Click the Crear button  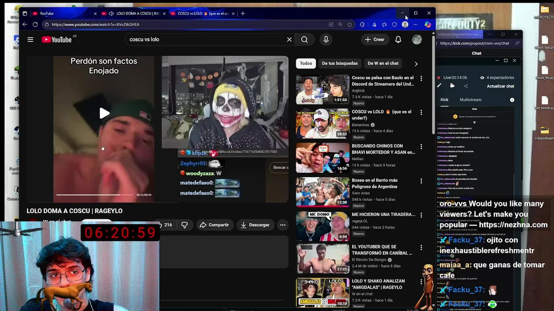click(375, 39)
